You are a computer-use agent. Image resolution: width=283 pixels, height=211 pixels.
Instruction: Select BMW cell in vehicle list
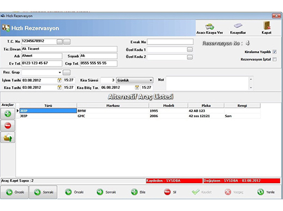click(x=113, y=111)
